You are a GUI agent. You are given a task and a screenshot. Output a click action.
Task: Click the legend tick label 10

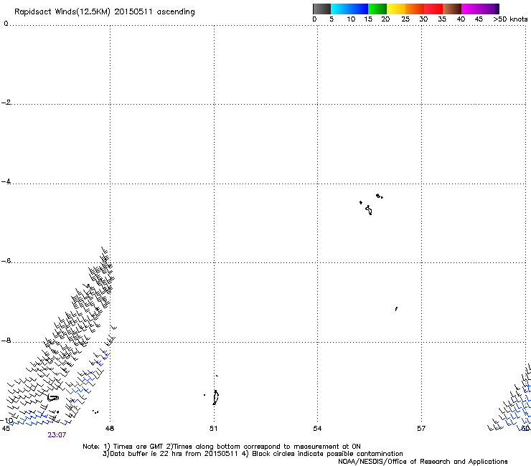point(351,19)
